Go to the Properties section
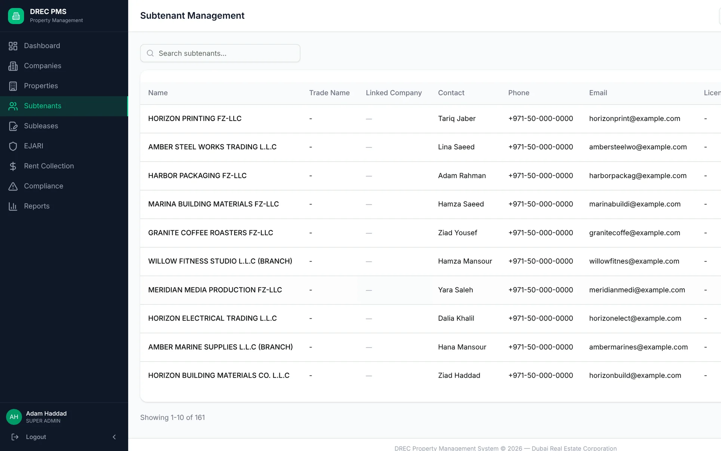The image size is (721, 451). (x=64, y=86)
